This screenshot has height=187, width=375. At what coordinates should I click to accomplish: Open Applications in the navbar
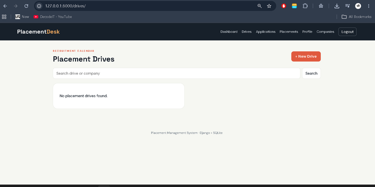(x=266, y=32)
